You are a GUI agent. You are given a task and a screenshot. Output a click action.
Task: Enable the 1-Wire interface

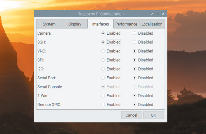pyautogui.click(x=103, y=96)
